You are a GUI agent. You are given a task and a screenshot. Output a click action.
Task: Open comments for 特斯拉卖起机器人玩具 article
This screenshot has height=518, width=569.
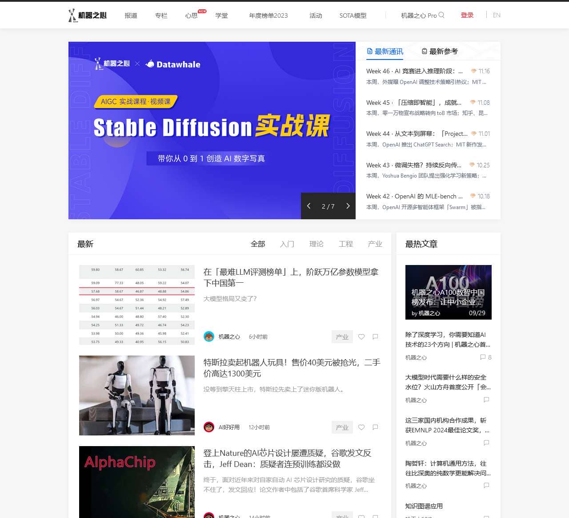click(375, 427)
